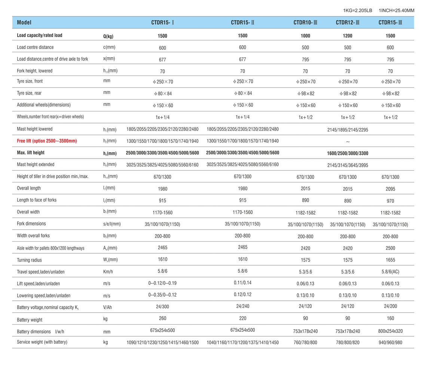431x368 pixels.
Task: Click the 0.12/0.12 lowering speed value
Action: click(243, 294)
